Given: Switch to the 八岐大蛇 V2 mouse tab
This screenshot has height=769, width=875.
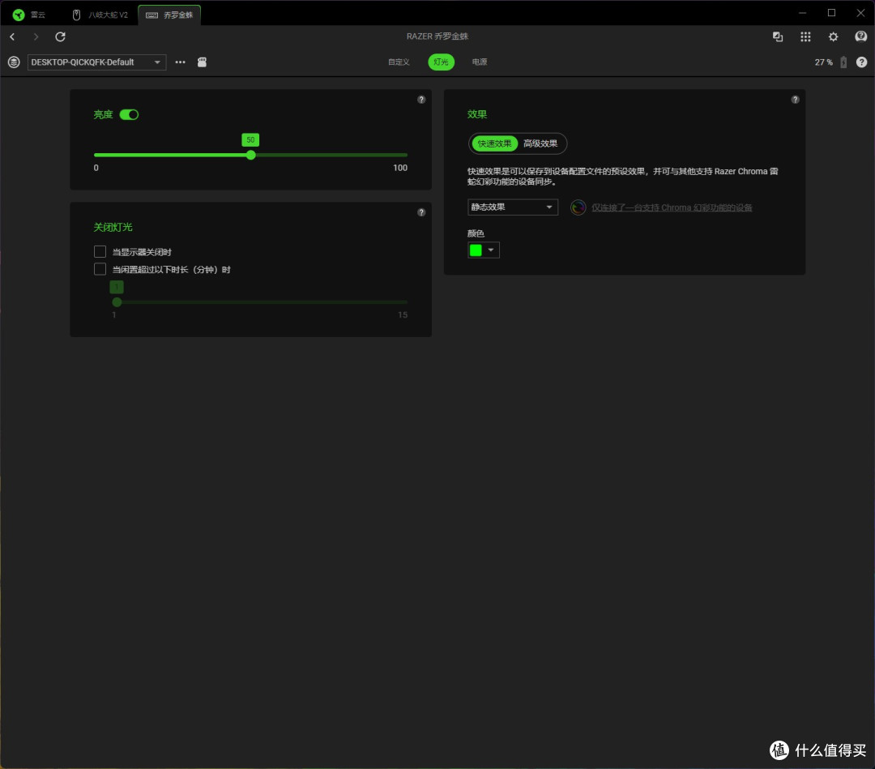Looking at the screenshot, I should [x=100, y=15].
